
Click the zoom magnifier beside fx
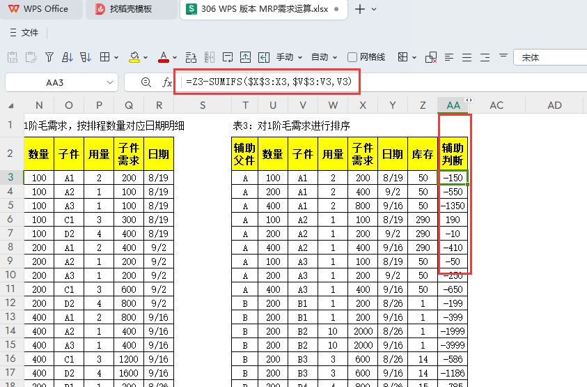(x=146, y=82)
